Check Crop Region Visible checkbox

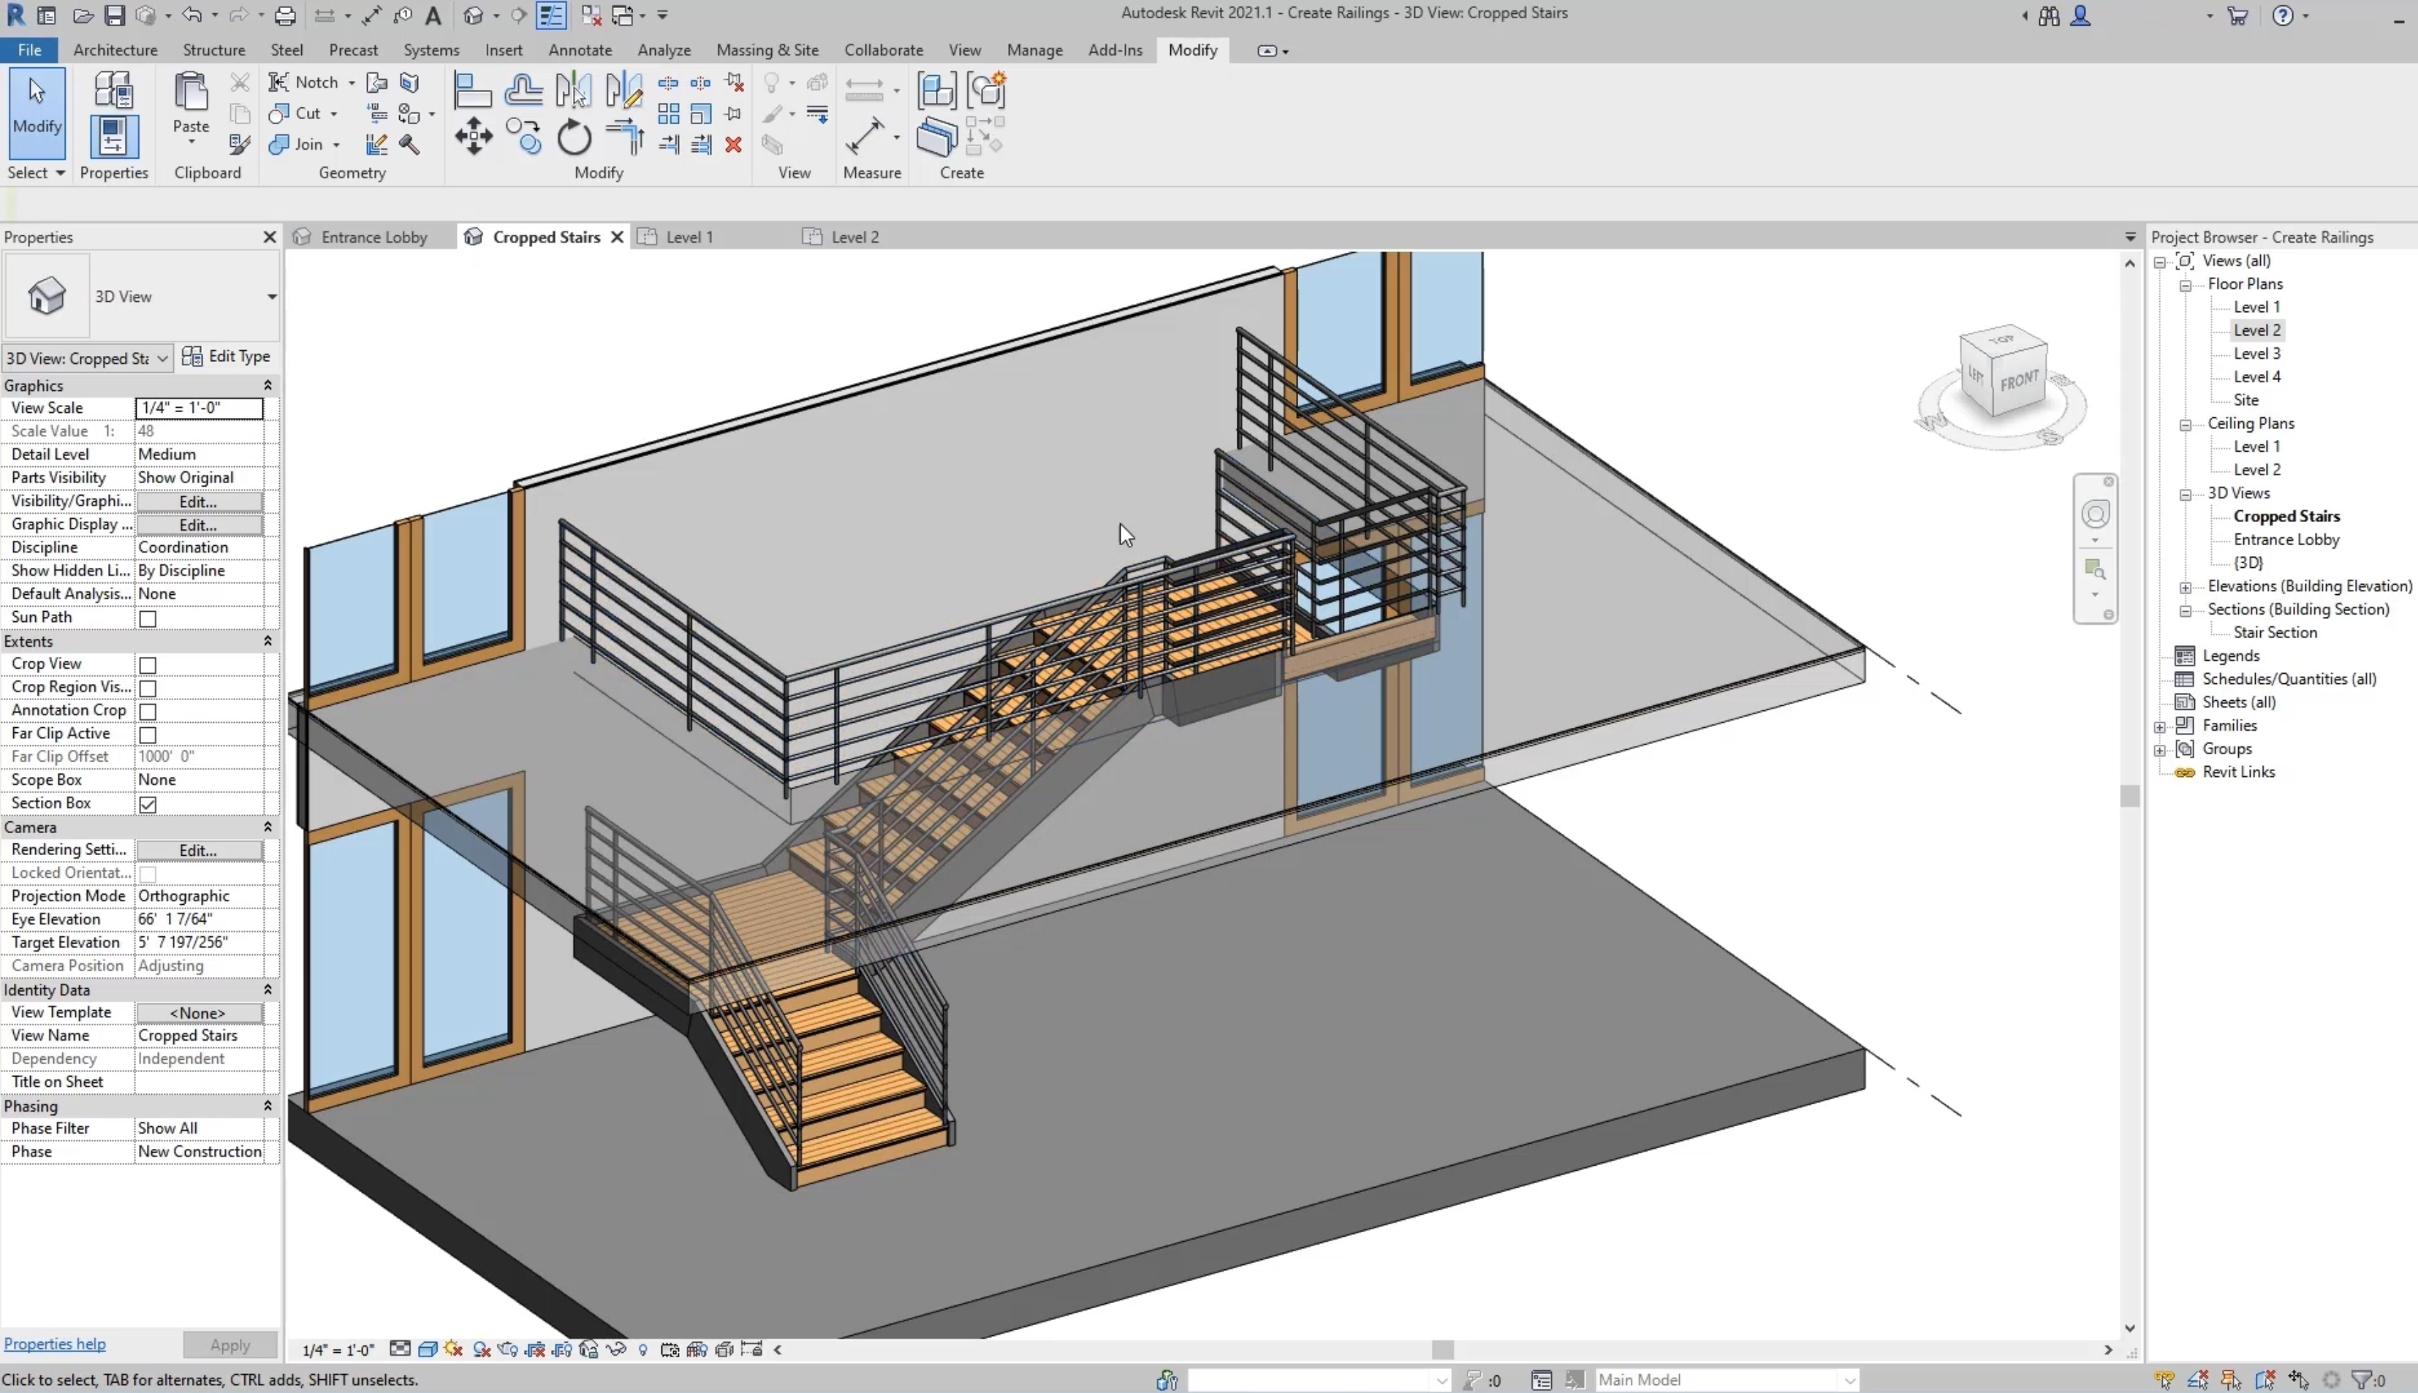coord(148,688)
